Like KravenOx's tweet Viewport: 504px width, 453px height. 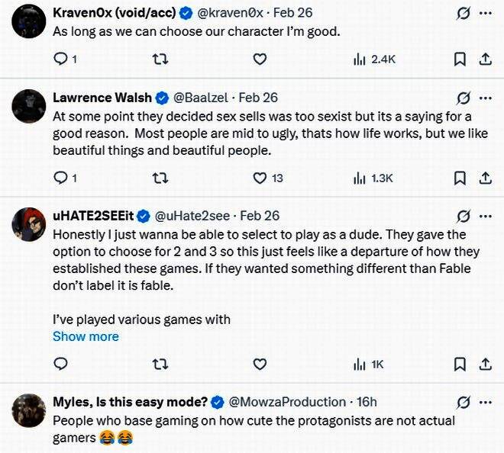(x=260, y=59)
